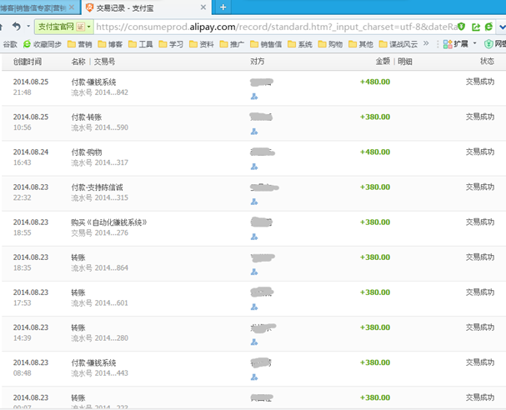This screenshot has width=506, height=410.
Task: Open 付款-赚钱系统 transaction at 08:48
Action: [x=93, y=362]
